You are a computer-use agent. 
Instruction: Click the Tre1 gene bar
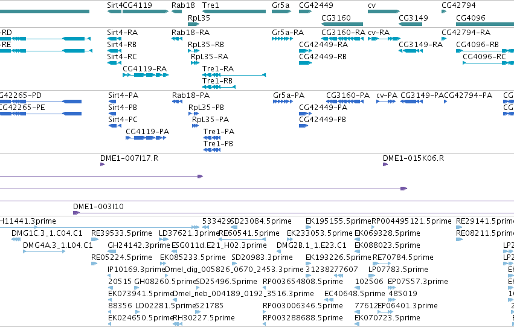click(234, 11)
